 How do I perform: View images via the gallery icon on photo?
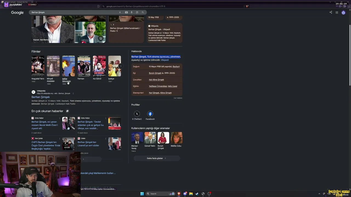pos(101,39)
